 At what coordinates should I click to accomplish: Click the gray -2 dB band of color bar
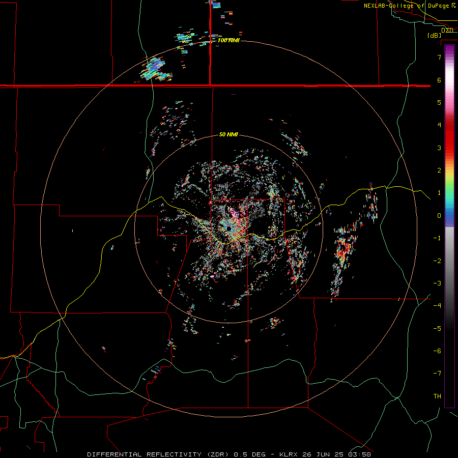(x=449, y=261)
